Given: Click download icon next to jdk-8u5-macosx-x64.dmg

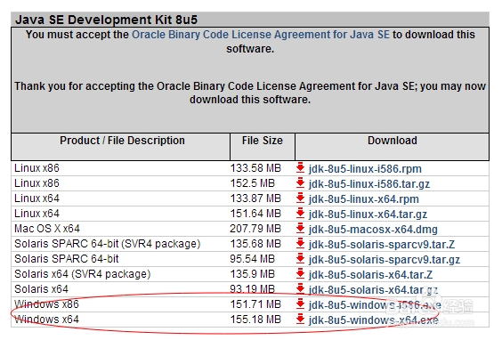Looking at the screenshot, I should pyautogui.click(x=300, y=228).
